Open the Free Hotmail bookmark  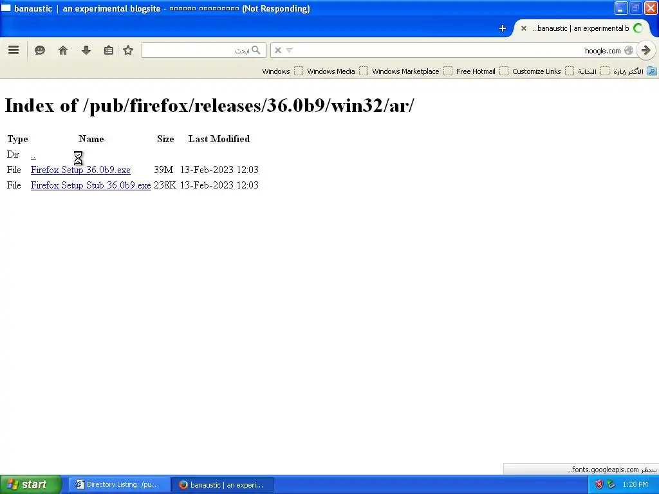482,71
